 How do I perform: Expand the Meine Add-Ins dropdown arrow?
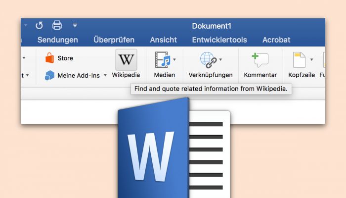click(105, 75)
